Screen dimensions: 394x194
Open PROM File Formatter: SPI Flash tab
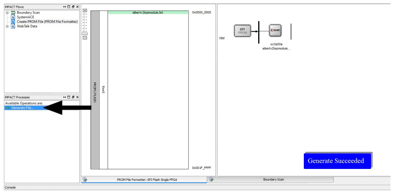(147, 179)
